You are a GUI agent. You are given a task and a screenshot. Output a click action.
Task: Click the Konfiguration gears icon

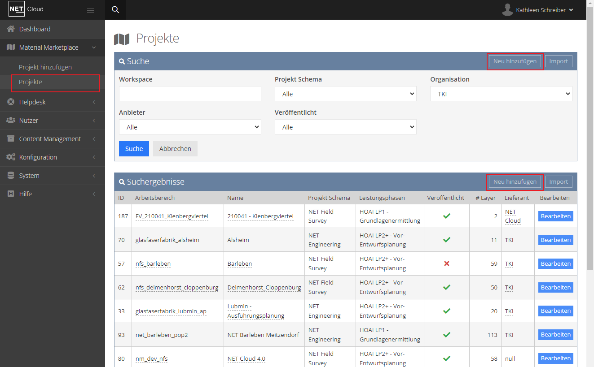pyautogui.click(x=11, y=157)
